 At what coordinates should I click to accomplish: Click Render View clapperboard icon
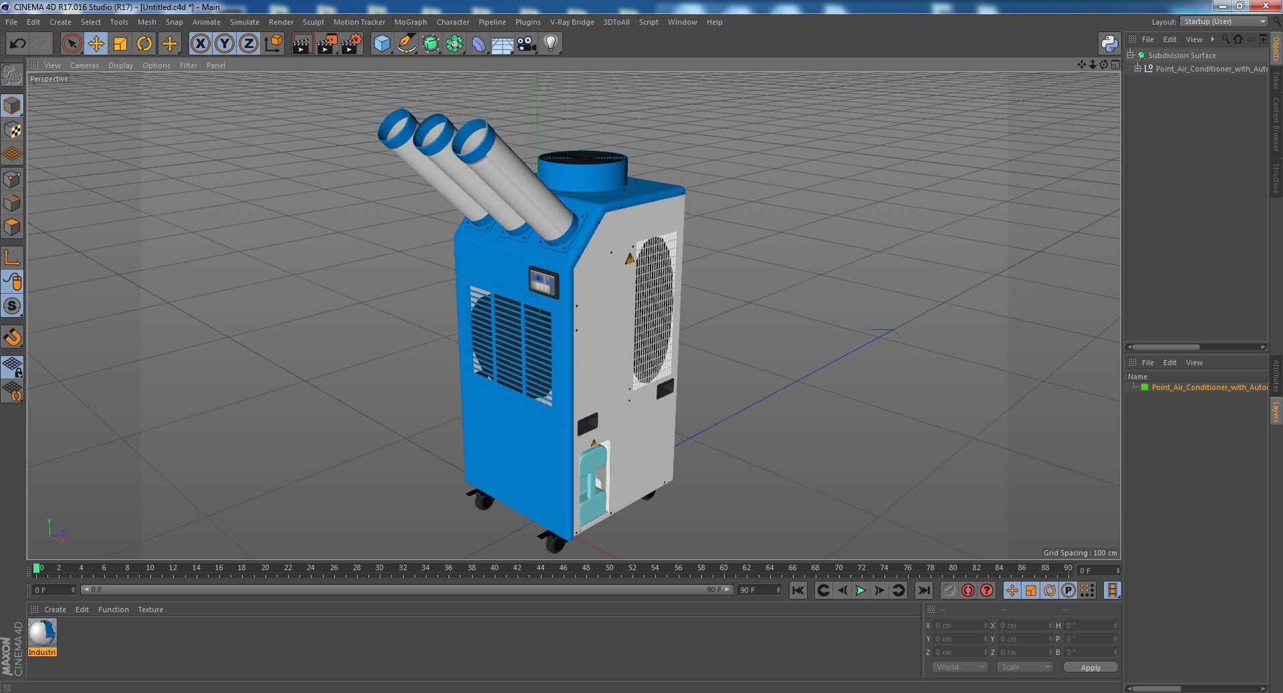[302, 44]
